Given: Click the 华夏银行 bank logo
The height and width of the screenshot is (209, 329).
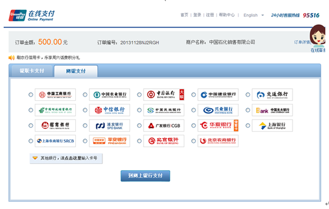Looking at the screenshot, I should point(218,126).
